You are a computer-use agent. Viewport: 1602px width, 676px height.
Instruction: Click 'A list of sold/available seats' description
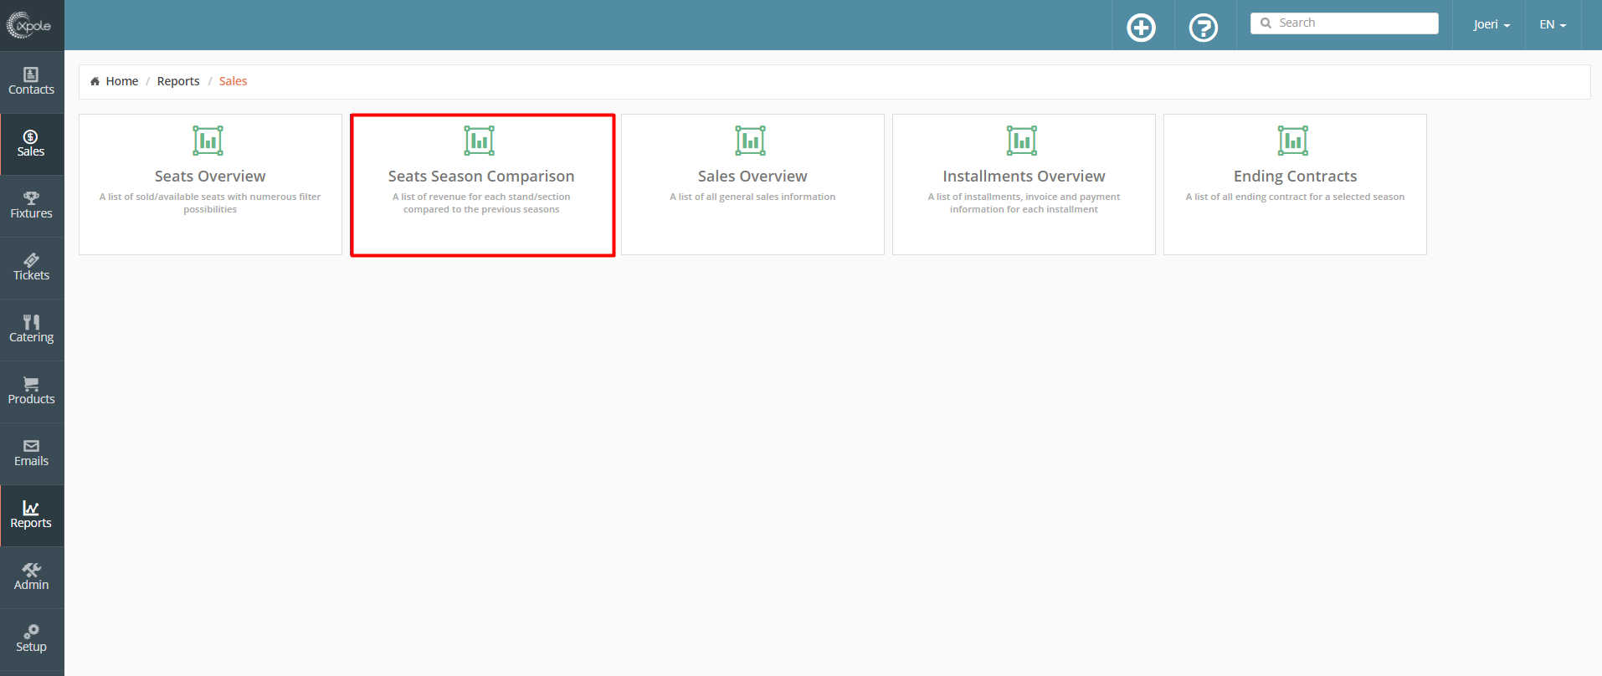[x=210, y=203]
